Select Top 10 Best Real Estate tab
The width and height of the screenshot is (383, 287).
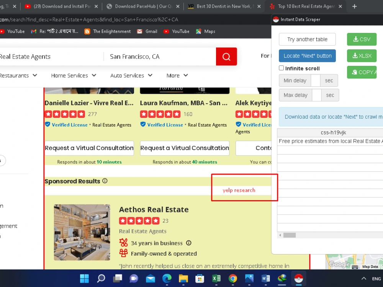[306, 7]
